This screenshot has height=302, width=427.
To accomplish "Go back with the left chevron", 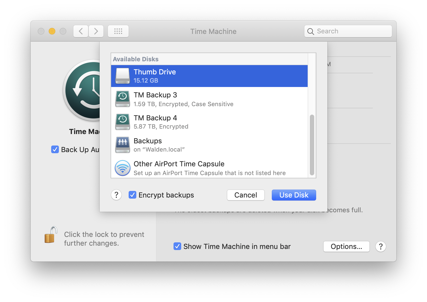I will [x=81, y=31].
